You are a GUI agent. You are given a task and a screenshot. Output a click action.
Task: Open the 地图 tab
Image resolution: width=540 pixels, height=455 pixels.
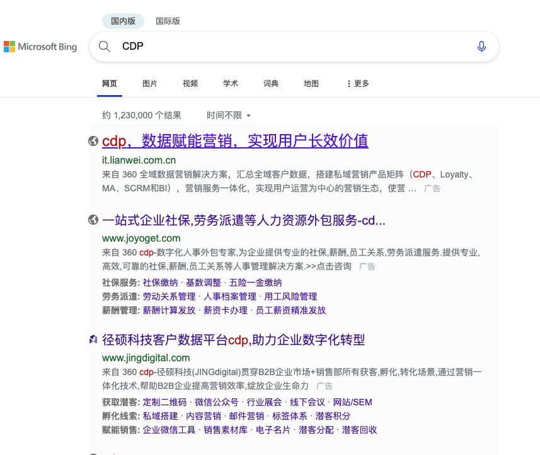tap(311, 84)
